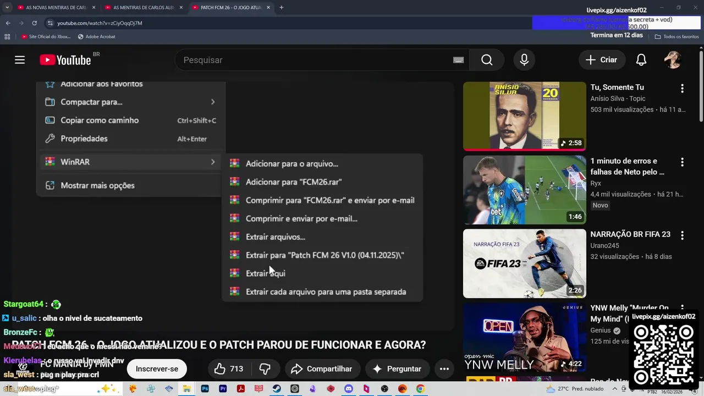Open Todos os favoritos folder
The image size is (704, 396).
676,36
